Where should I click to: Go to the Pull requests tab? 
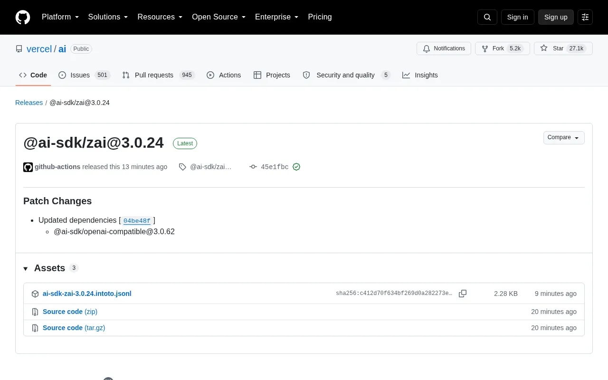coord(158,75)
